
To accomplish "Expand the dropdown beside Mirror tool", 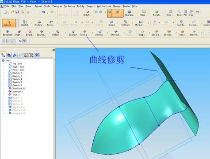I will click(x=149, y=23).
